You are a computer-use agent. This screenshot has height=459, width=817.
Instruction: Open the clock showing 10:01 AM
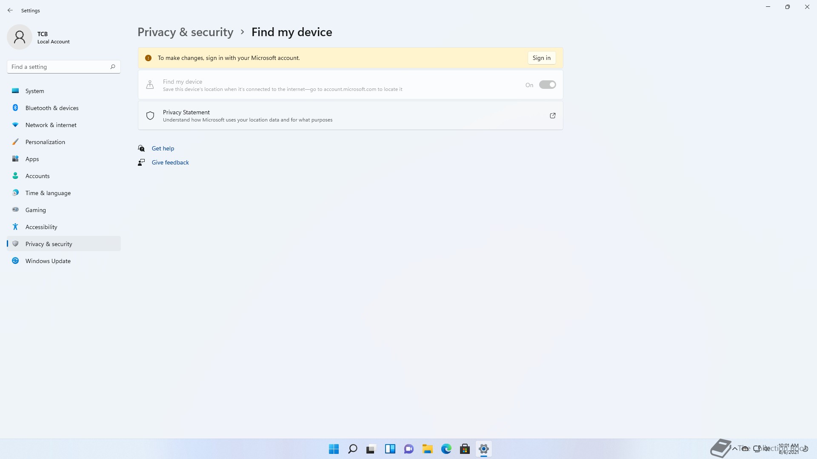pos(788,449)
